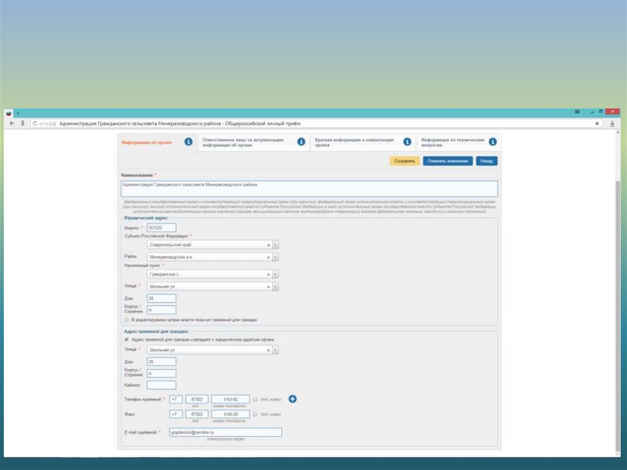Click the browser back arrow
This screenshot has width=627, height=470.
(12, 123)
